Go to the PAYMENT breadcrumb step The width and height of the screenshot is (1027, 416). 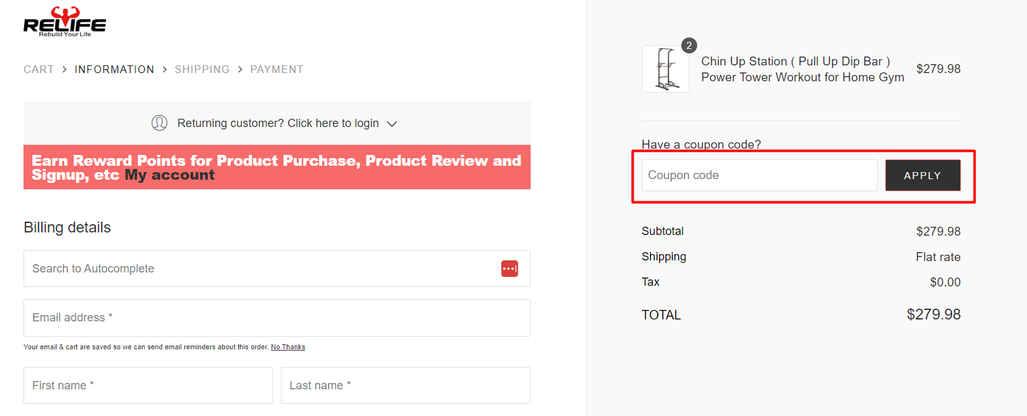point(276,69)
